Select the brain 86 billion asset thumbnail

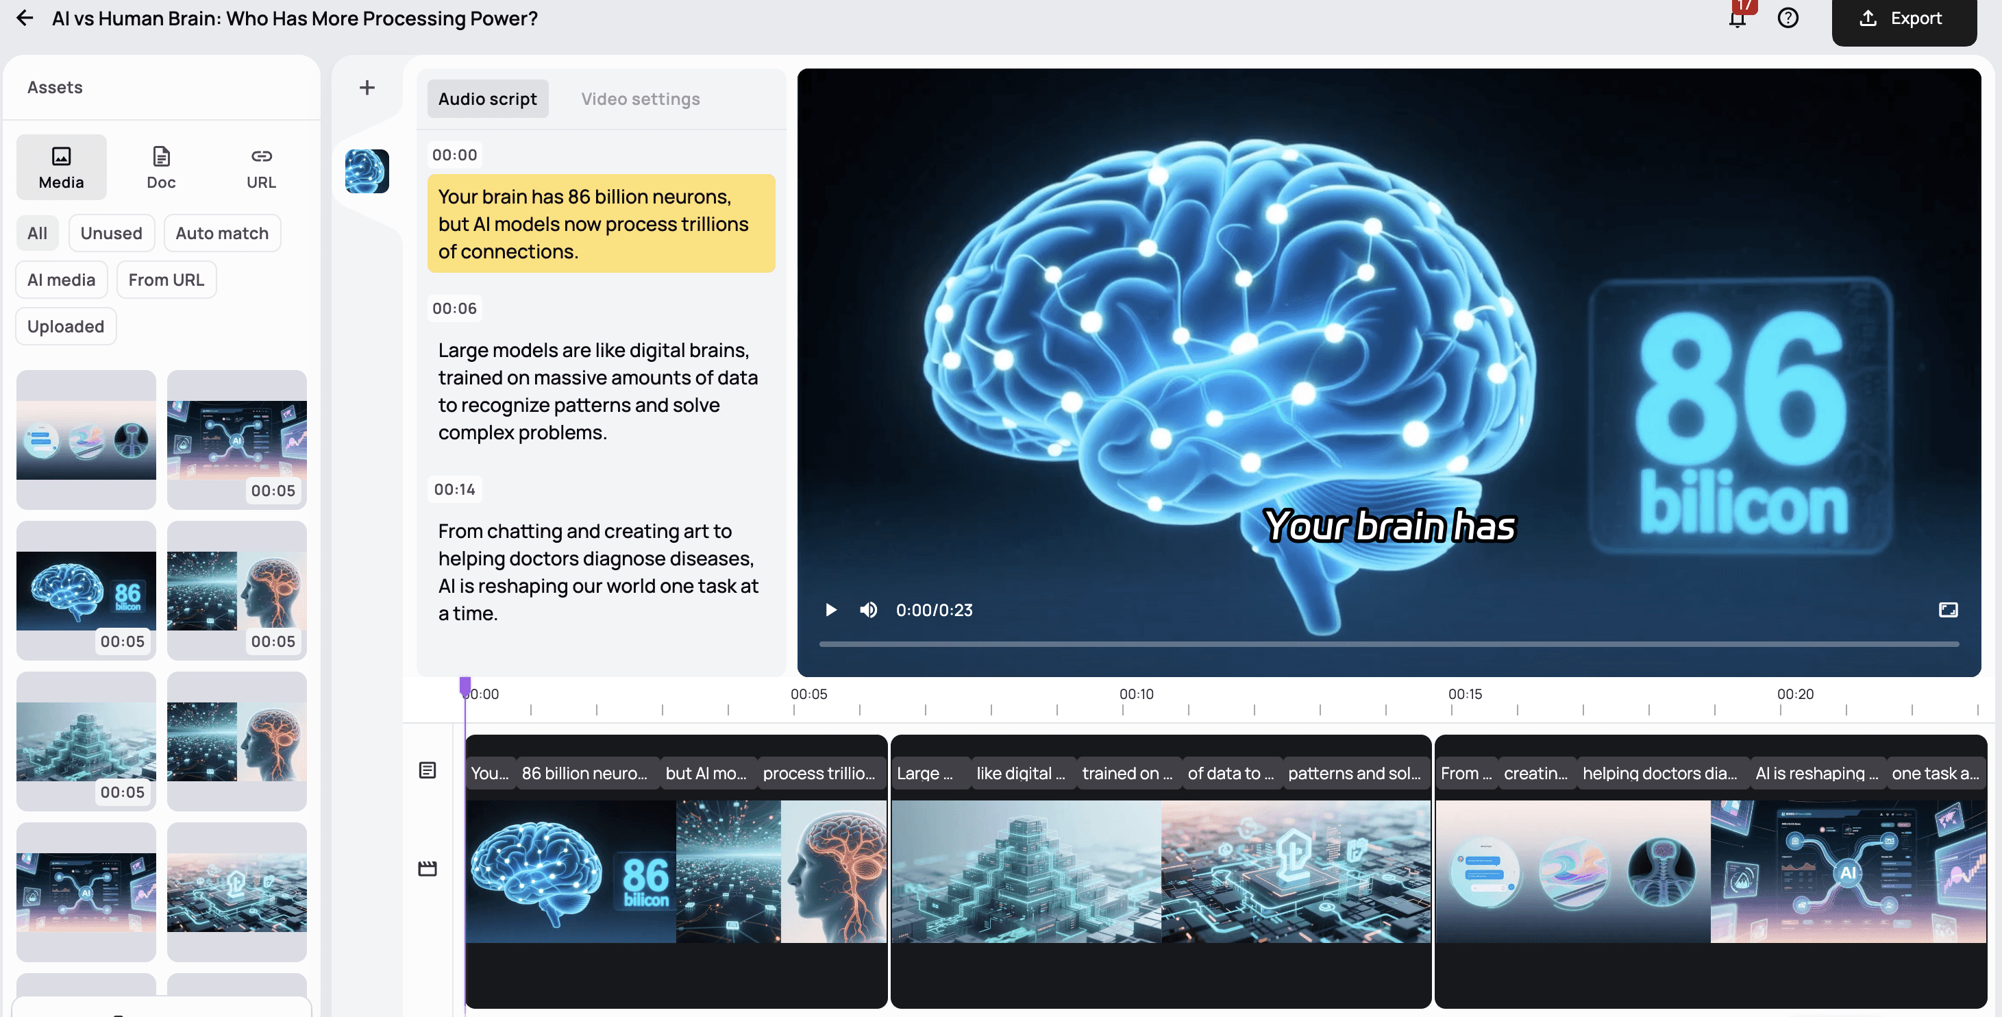tap(86, 590)
